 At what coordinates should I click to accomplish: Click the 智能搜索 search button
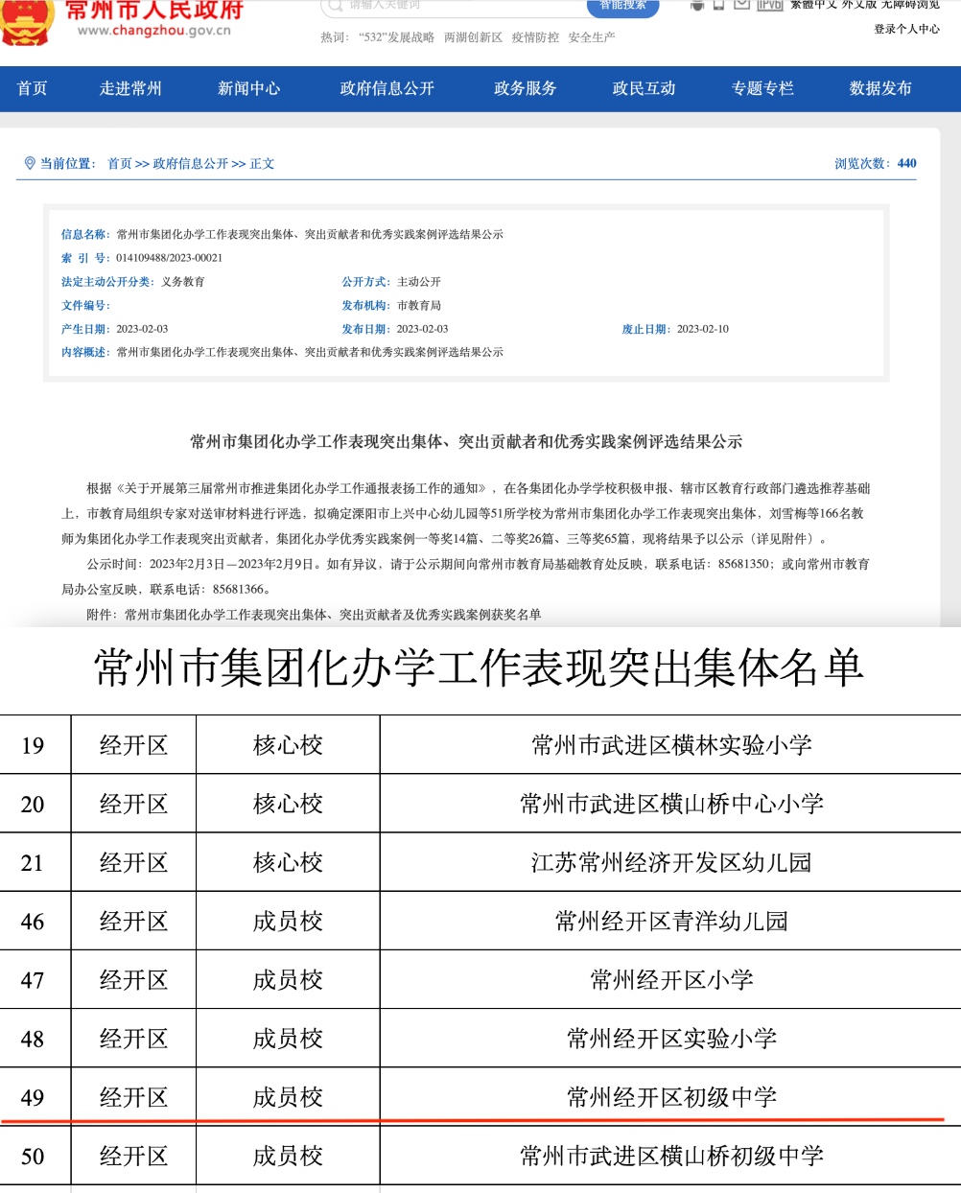pos(623,6)
